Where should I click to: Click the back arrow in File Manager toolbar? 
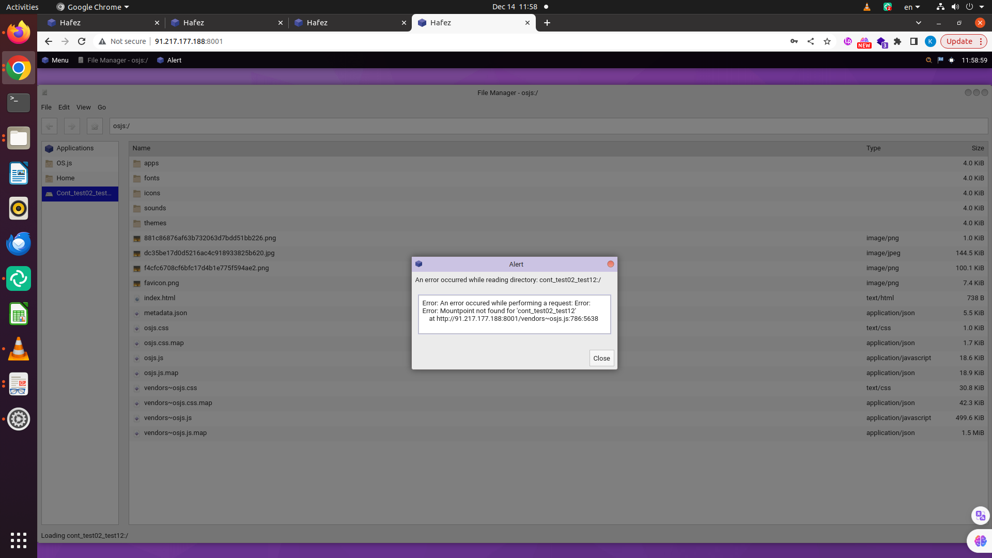[x=50, y=126]
